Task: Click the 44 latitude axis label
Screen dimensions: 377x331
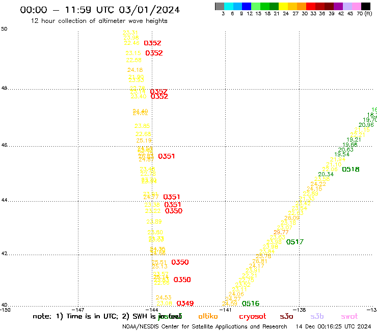Action: click(x=4, y=200)
